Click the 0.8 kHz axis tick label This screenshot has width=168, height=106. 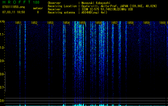pyautogui.click(x=2, y=74)
